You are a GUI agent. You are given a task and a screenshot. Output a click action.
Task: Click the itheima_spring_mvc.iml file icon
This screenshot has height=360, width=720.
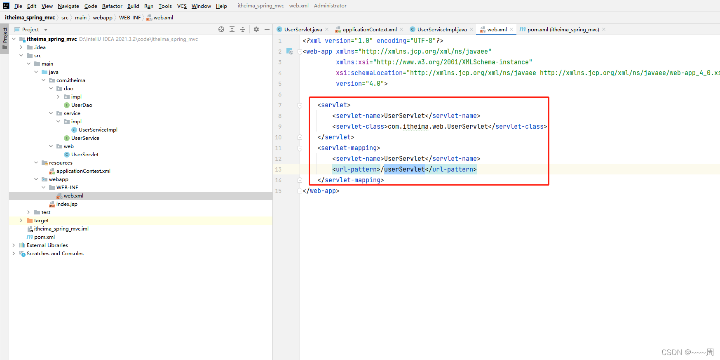point(30,229)
